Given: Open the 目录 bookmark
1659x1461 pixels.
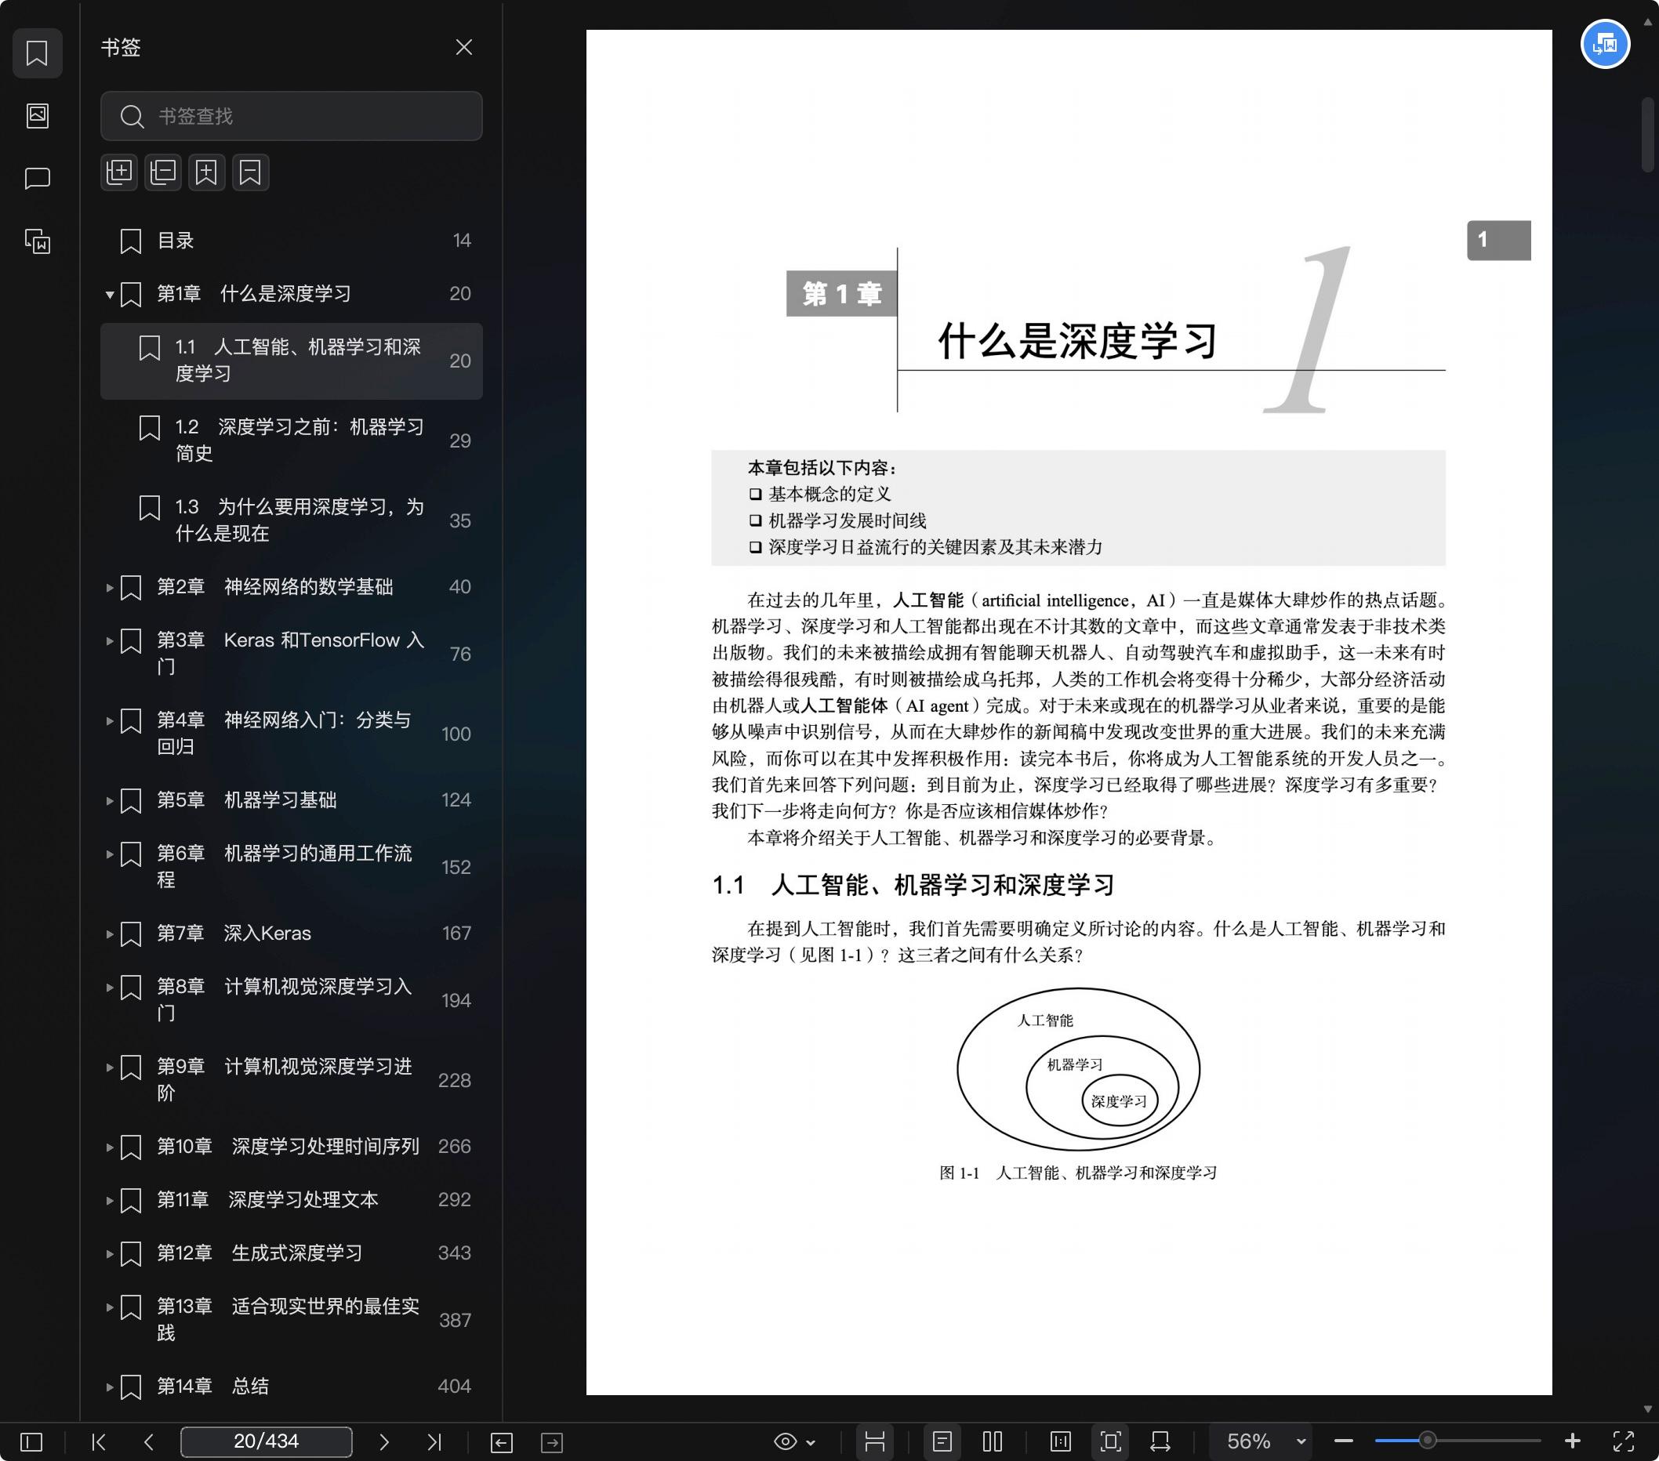Looking at the screenshot, I should [x=292, y=241].
